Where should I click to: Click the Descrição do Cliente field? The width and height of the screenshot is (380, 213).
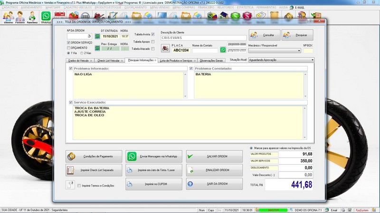[204, 38]
